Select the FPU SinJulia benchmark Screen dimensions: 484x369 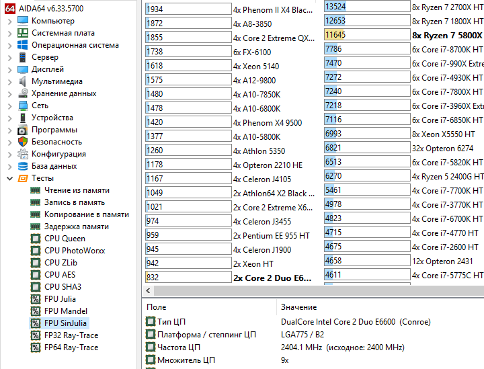click(65, 323)
